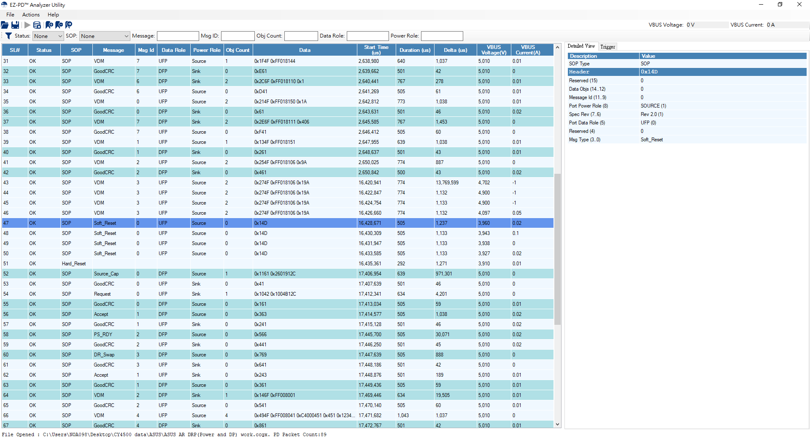
Task: Click the table scrollbar down arrow
Action: pos(557,424)
